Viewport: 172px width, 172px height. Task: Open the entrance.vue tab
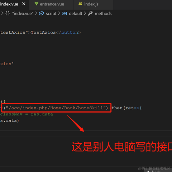(52, 4)
